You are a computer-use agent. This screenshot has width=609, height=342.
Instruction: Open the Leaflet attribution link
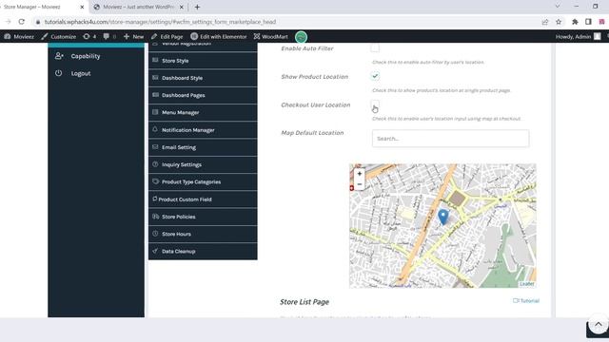click(526, 284)
